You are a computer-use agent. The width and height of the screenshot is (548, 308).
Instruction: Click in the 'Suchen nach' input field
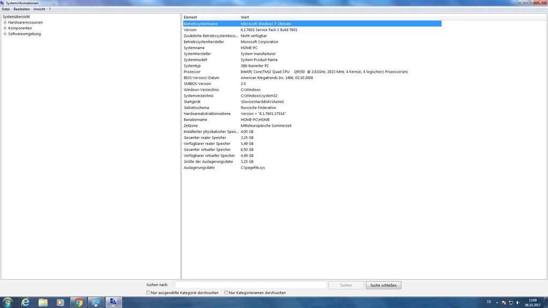coord(250,285)
